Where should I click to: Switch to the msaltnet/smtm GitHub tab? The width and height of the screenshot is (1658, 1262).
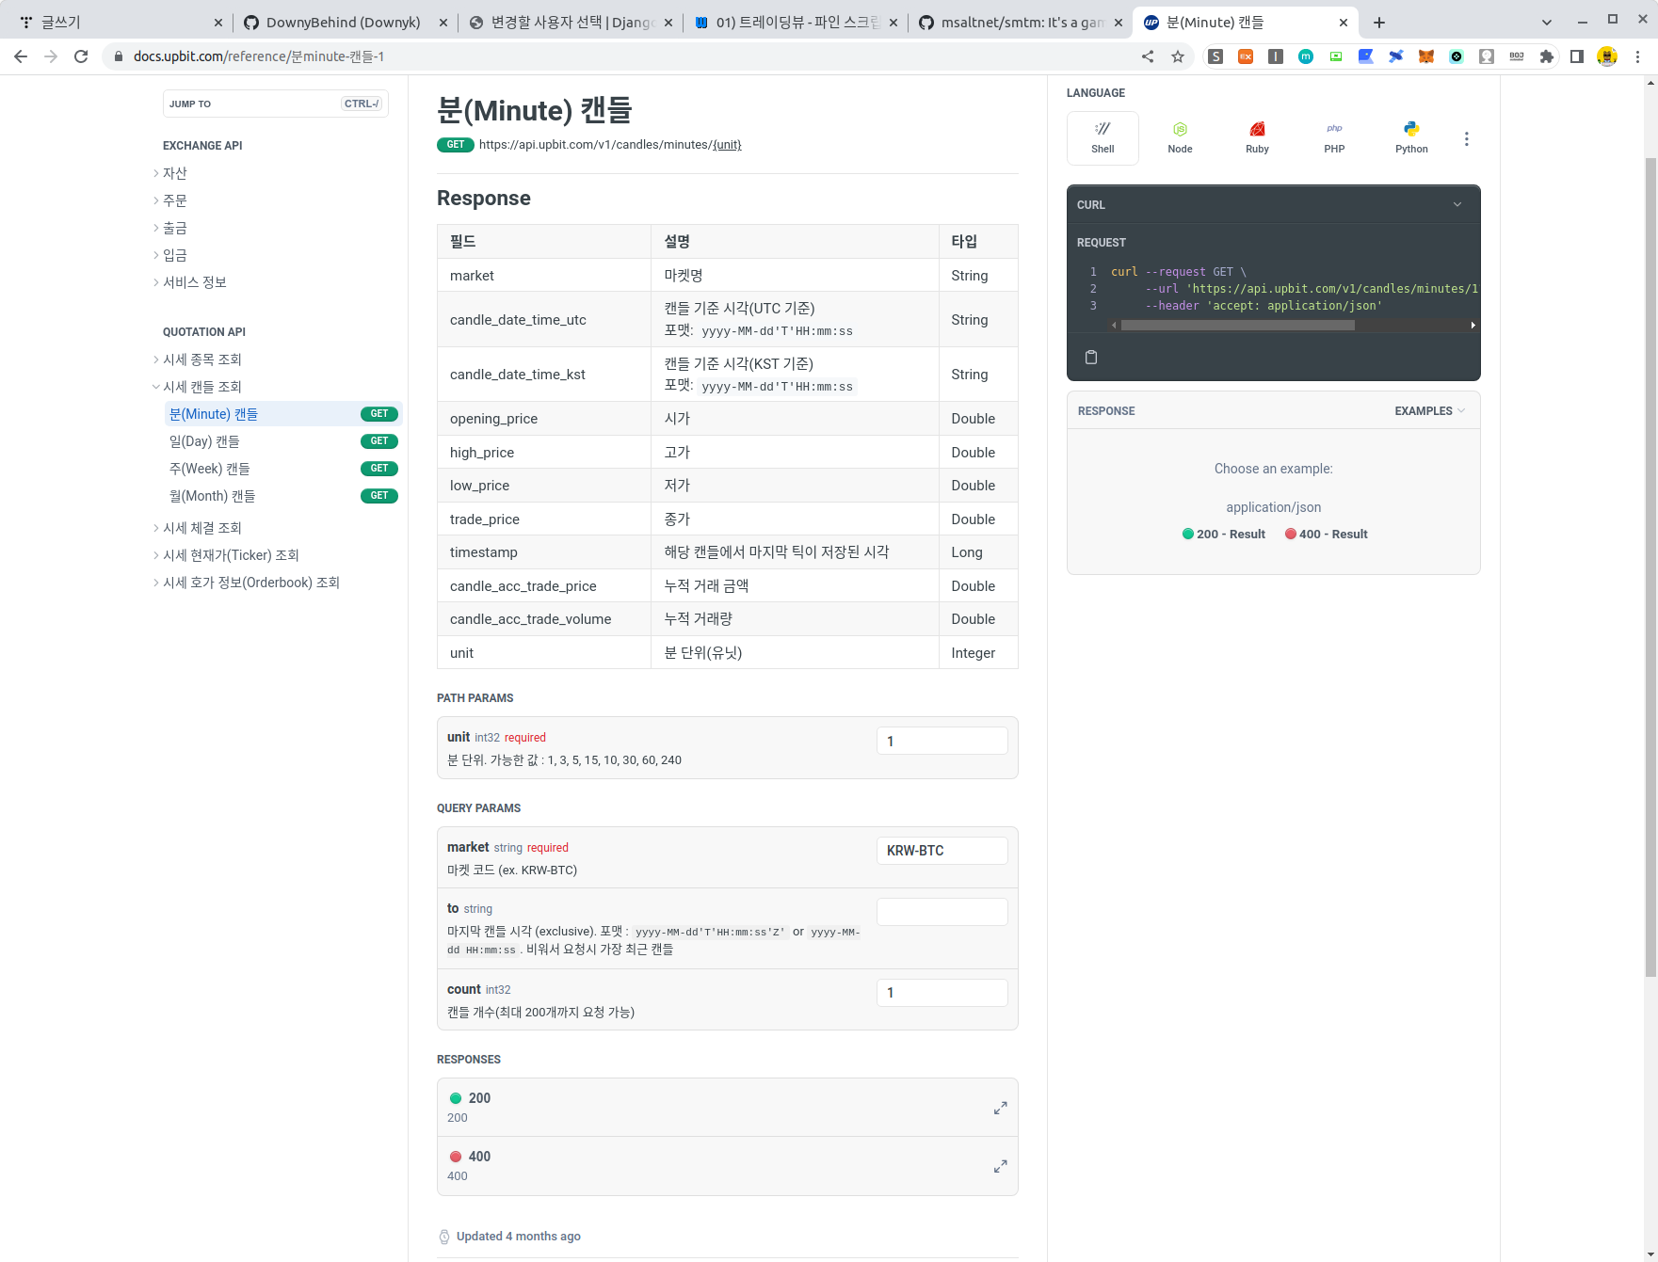[1021, 23]
